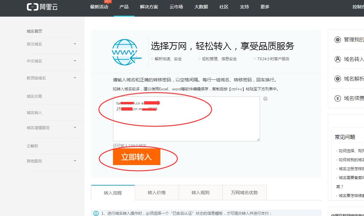Image resolution: width=364 pixels, height=216 pixels.
Task: Open the 产品 menu
Action: pyautogui.click(x=124, y=7)
